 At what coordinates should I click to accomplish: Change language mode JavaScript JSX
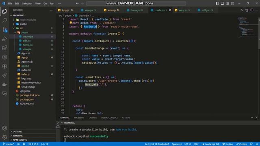click(210, 144)
